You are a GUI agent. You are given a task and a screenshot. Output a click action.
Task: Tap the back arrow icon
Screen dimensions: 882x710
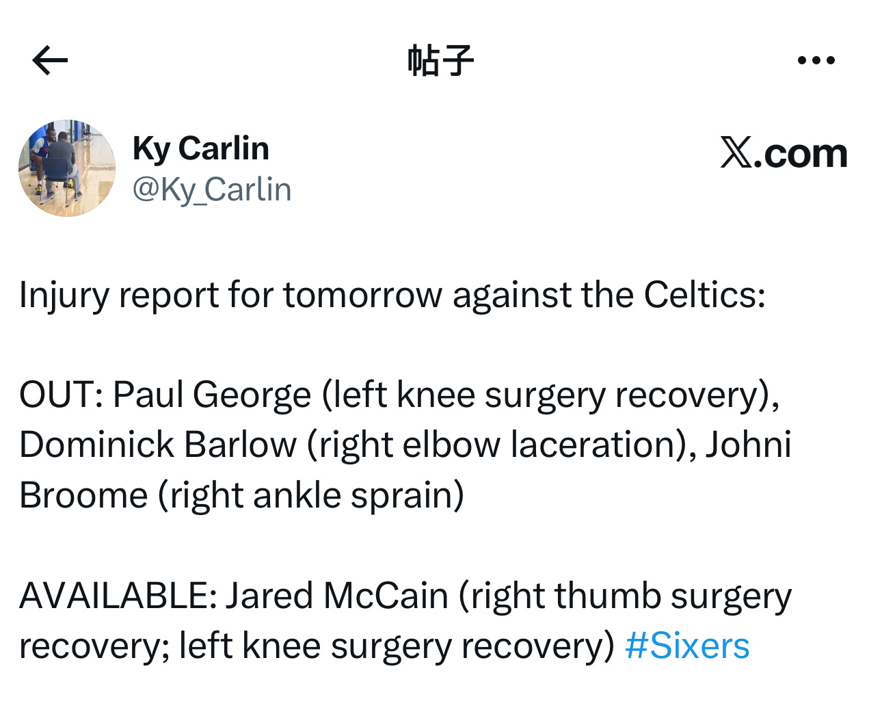50,61
